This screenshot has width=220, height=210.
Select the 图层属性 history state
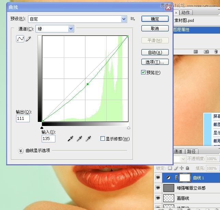(196, 30)
